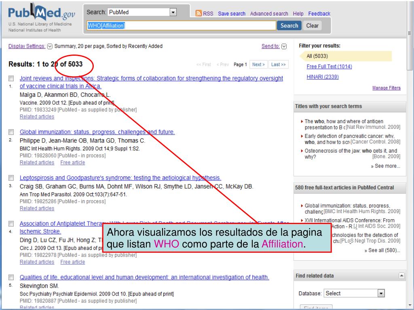Open Free article for PMID 19822978
Screen dimensions: 414x310
click(73, 262)
